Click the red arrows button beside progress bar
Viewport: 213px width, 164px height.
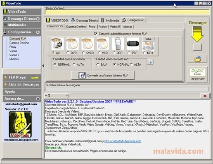tap(205, 96)
